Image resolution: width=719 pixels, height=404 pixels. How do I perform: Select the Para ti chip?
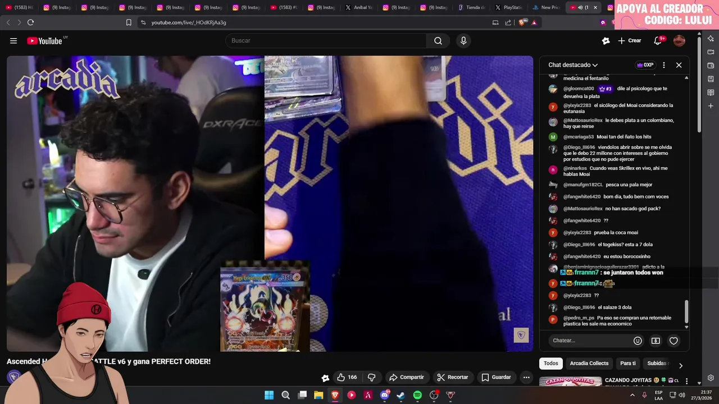coord(628,363)
